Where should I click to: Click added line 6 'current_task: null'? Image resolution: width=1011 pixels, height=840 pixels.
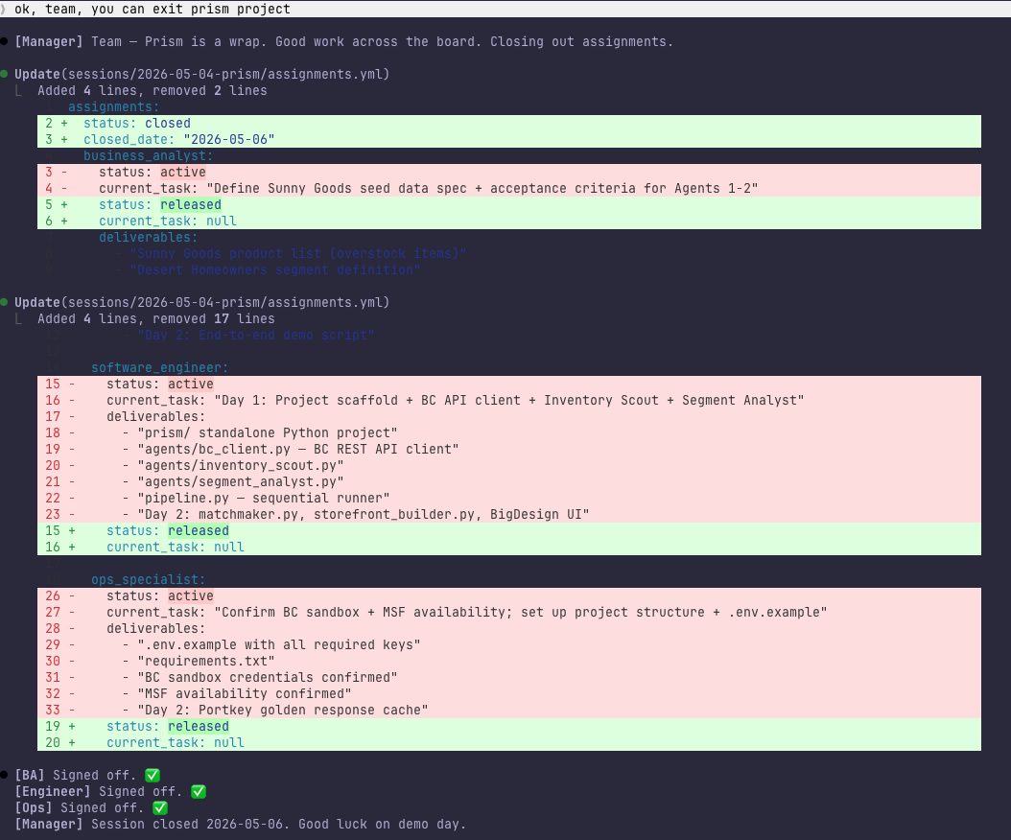click(509, 221)
